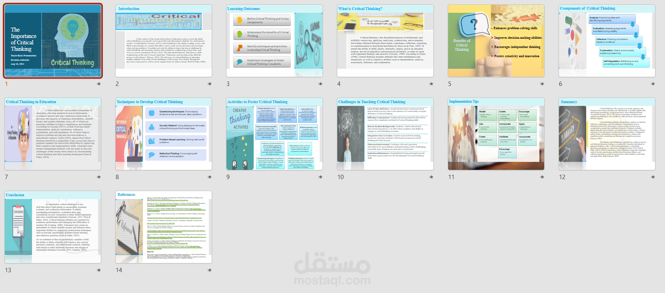Click the transition star icon under slide 10

point(431,177)
